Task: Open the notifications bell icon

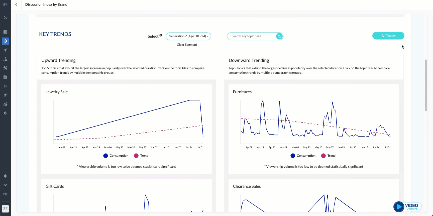Action: [5, 176]
